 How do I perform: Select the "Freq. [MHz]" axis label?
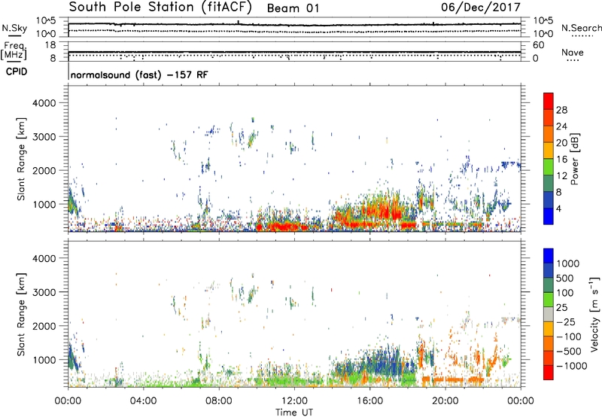tap(14, 51)
